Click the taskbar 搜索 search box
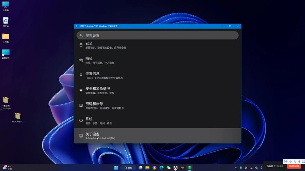This screenshot has width=305, height=171. click(128, 168)
